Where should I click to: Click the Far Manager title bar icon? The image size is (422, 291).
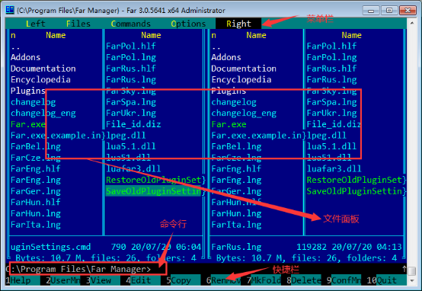point(10,10)
